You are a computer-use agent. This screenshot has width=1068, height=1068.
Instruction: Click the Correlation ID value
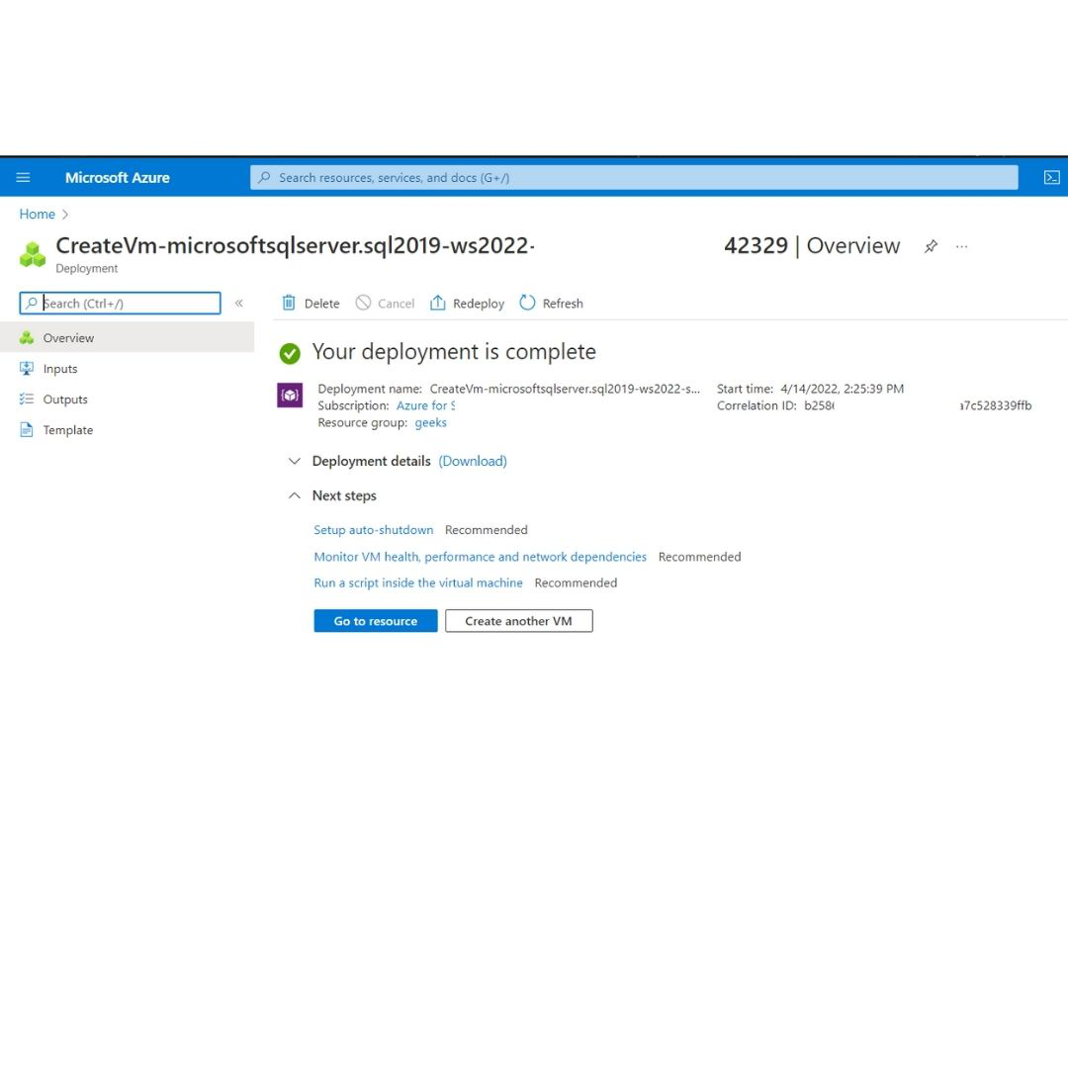[918, 405]
